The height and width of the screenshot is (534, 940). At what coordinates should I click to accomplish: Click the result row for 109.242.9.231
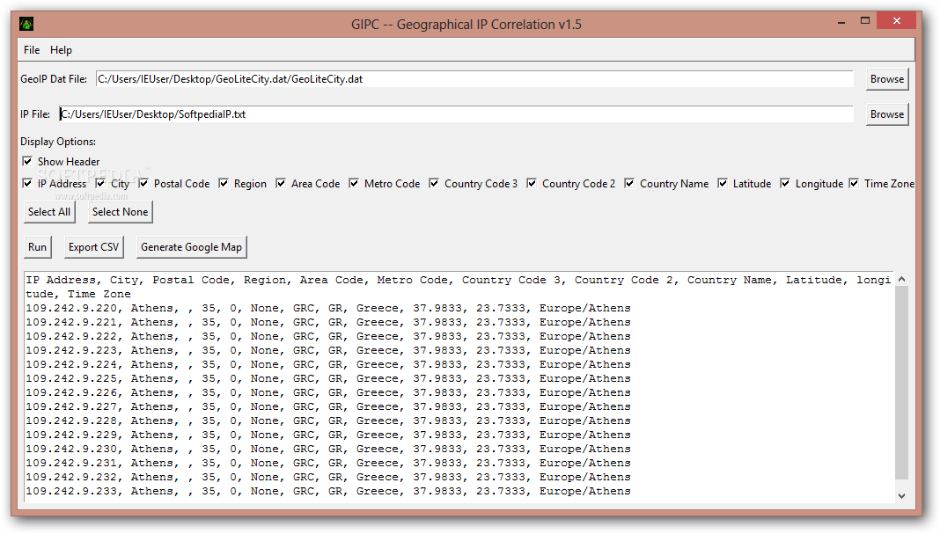click(x=328, y=464)
